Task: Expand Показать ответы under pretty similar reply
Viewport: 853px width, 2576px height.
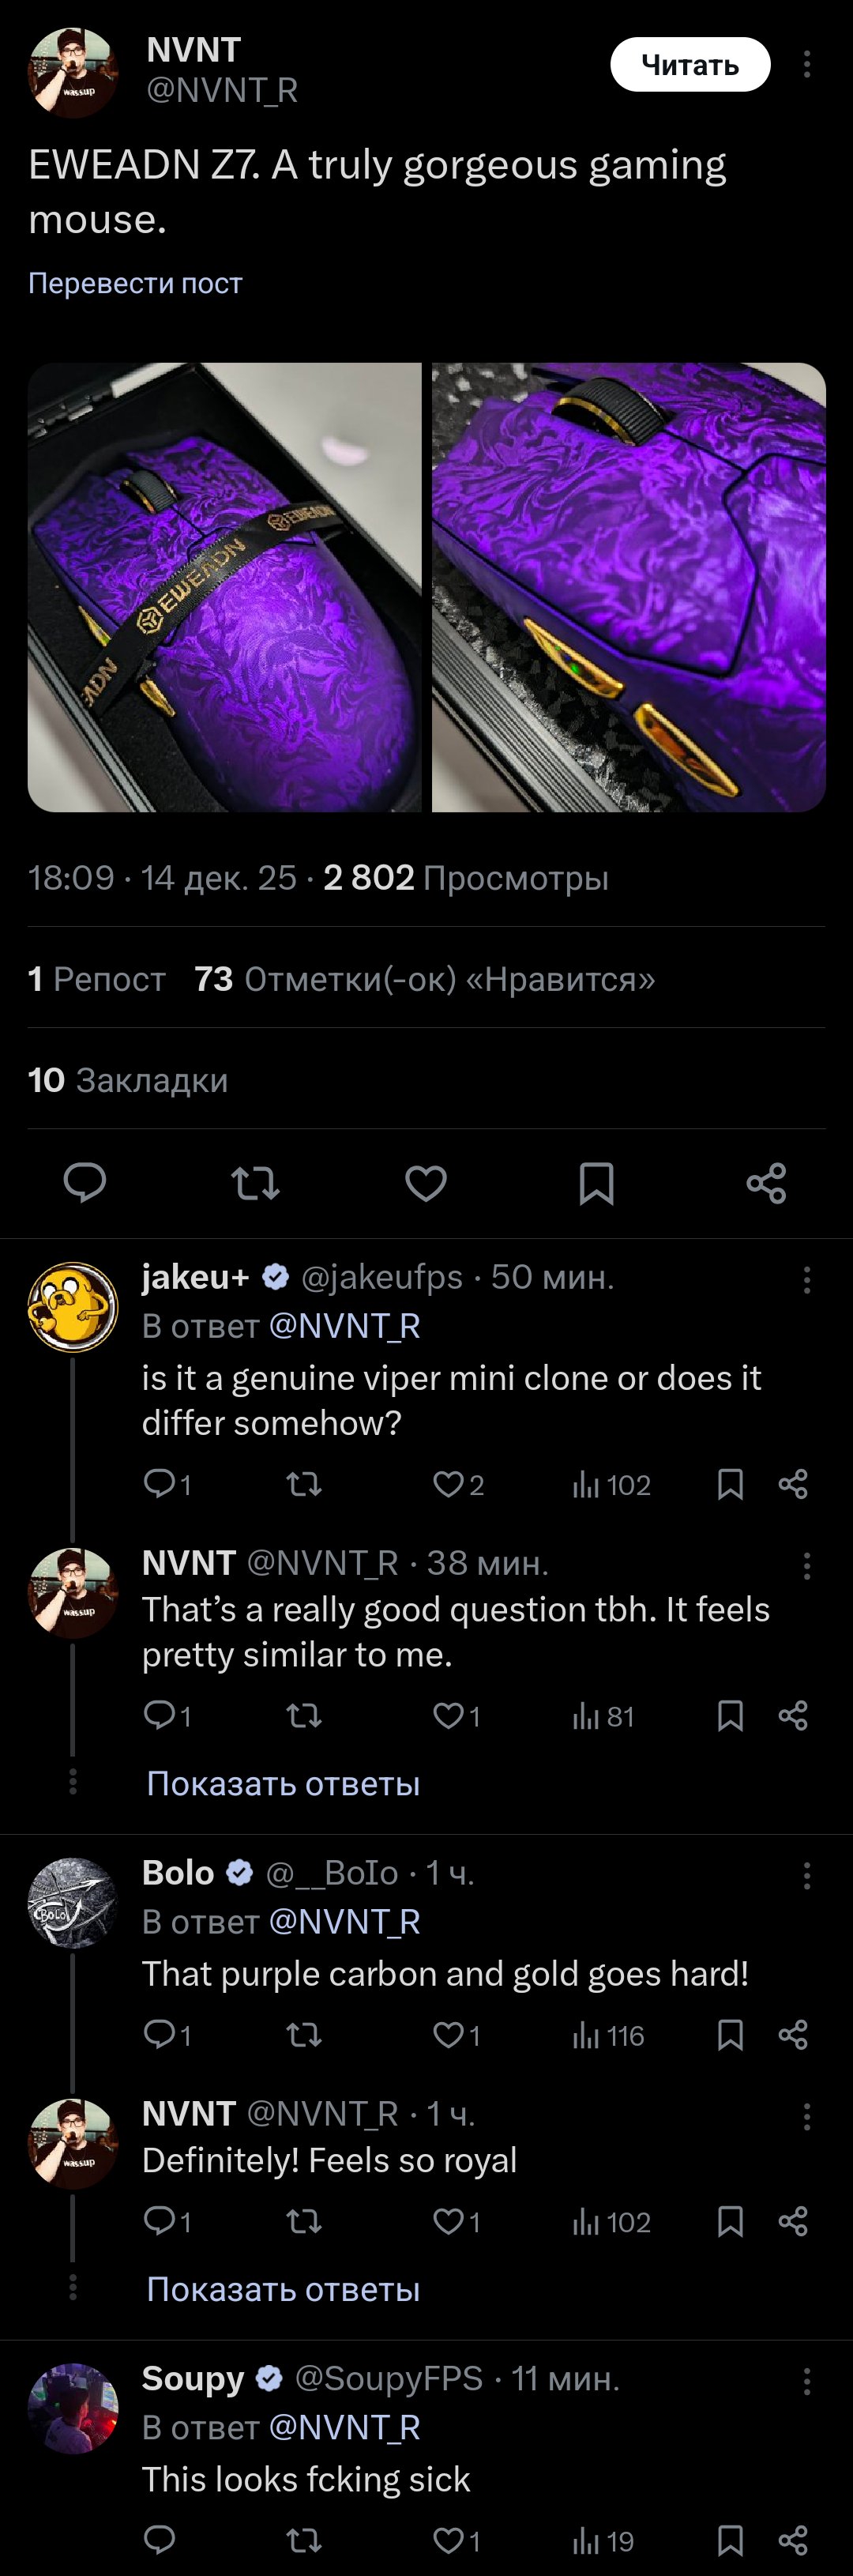Action: [x=283, y=1783]
